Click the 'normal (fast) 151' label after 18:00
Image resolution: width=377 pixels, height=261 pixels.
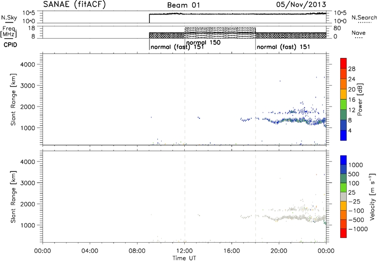click(x=284, y=47)
